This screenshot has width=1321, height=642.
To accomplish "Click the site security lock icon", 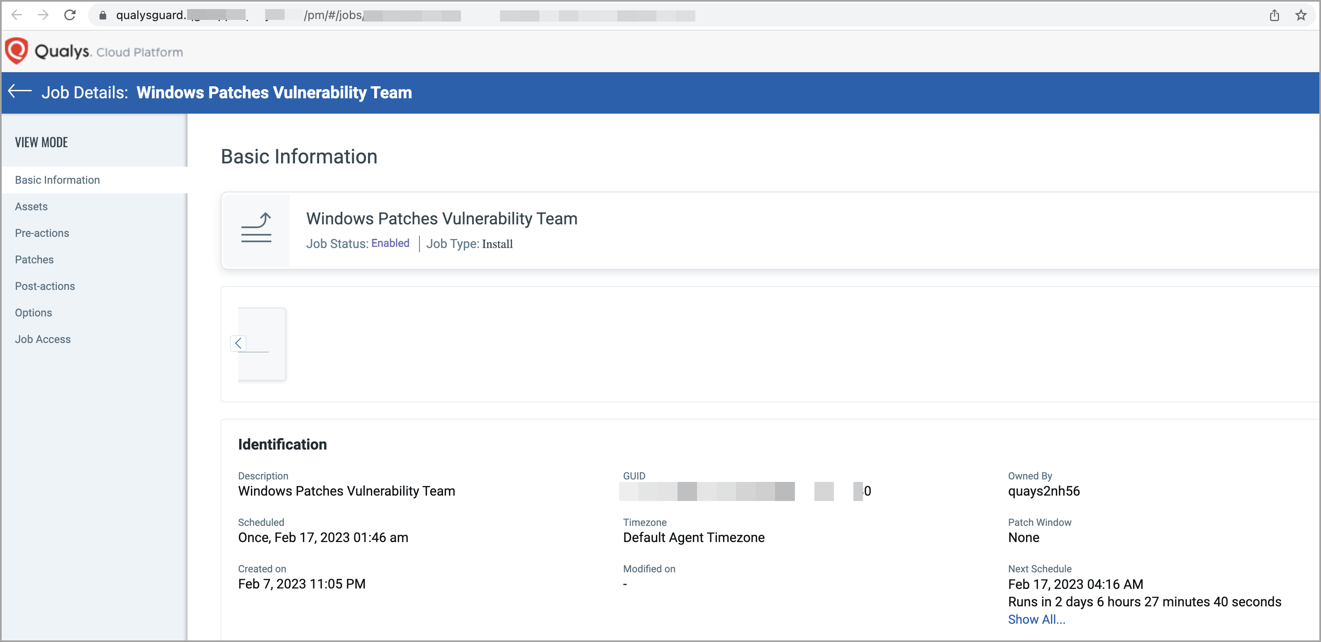I will click(102, 15).
